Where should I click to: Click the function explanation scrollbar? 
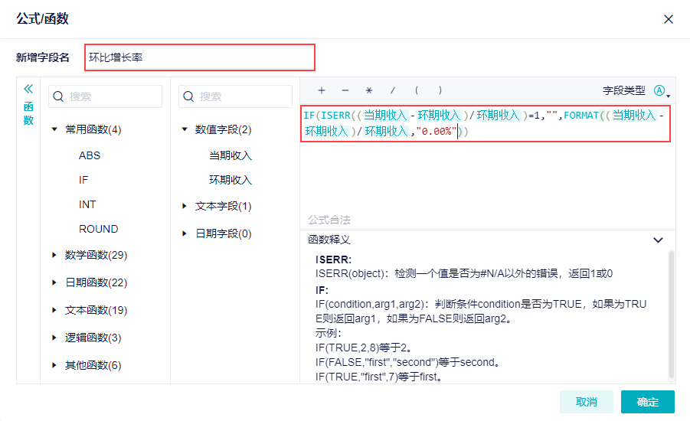pyautogui.click(x=672, y=315)
